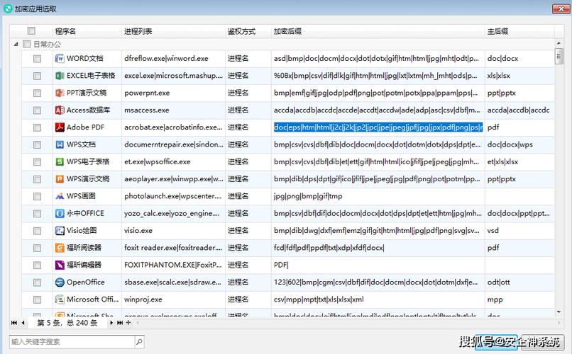Click the WPS画图 icon
Screen dimensions: 572x354
(60, 196)
